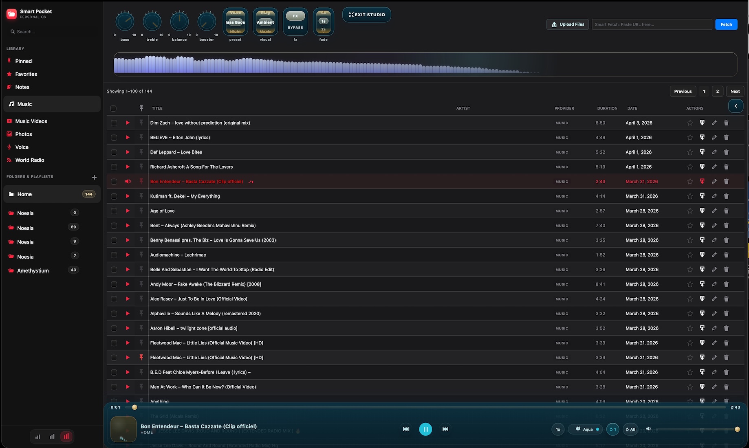Image resolution: width=749 pixels, height=448 pixels.
Task: Star the Alphaville – Sounds Like A Melody track
Action: pyautogui.click(x=690, y=313)
